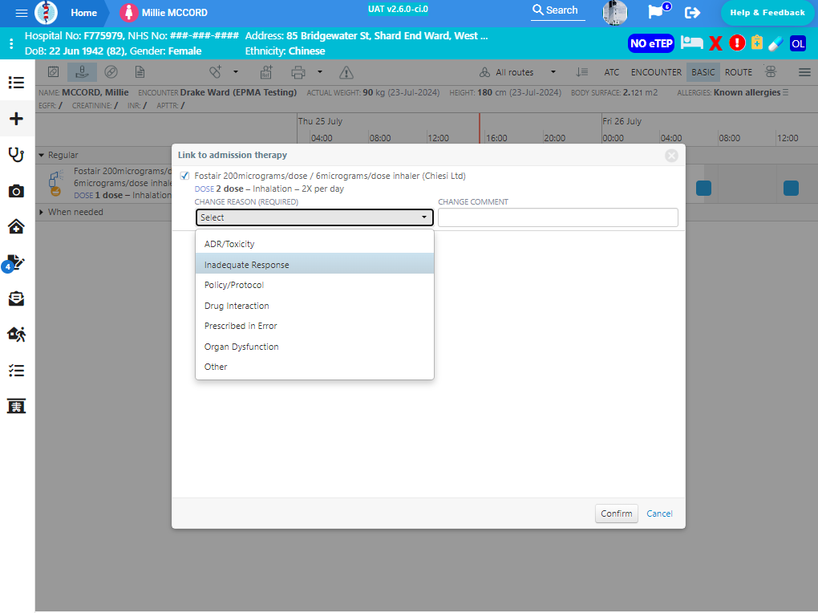Choose ADR/Toxicity reason
818x613 pixels.
(x=314, y=244)
